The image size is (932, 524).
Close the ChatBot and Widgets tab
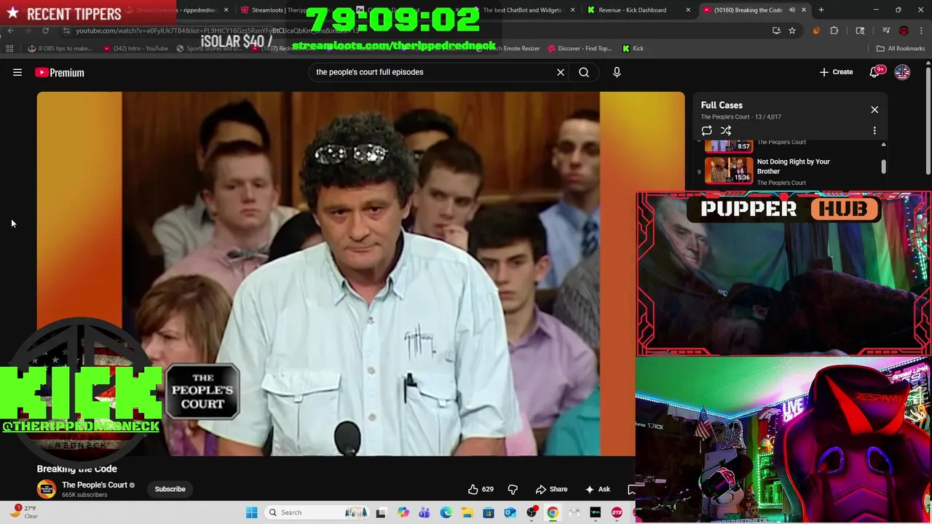click(572, 10)
